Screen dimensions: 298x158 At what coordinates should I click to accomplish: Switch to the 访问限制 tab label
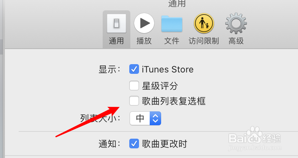click(204, 41)
